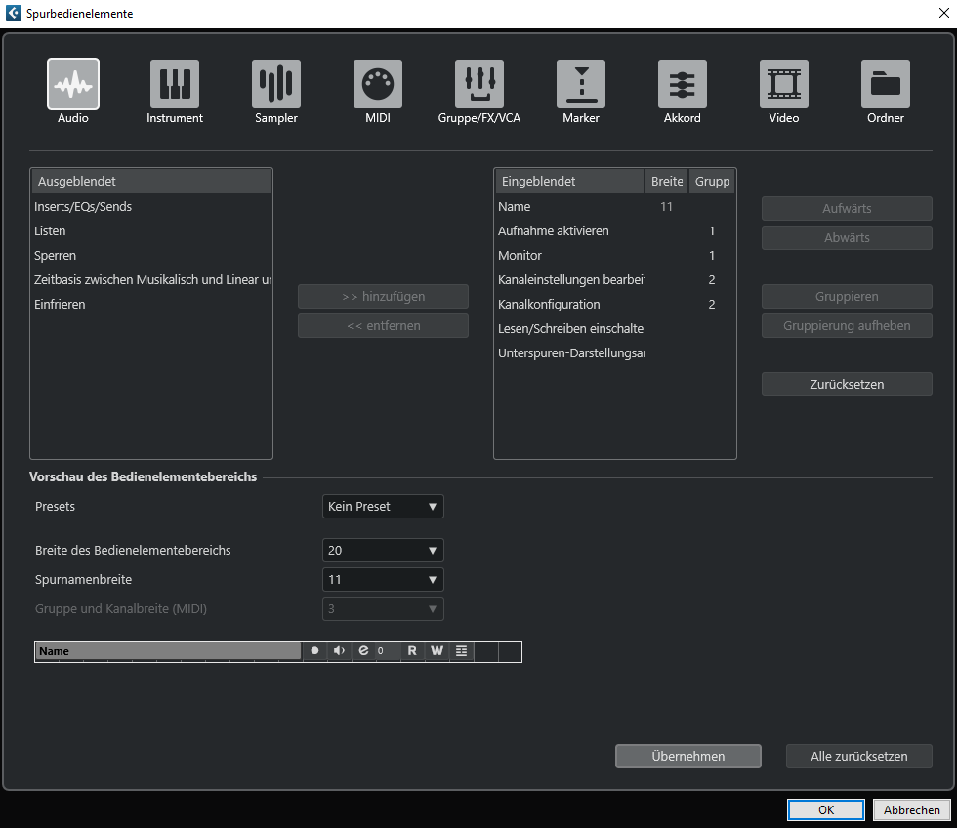
Task: Select the Instrument track type icon
Action: click(175, 85)
